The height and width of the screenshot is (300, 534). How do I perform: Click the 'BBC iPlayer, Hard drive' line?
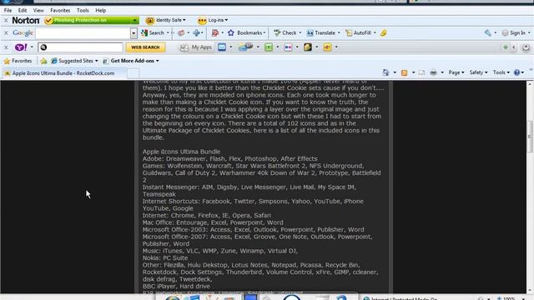coord(176,286)
